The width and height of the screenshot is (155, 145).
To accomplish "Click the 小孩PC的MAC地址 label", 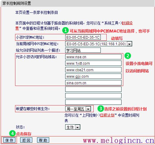I will click(x=30, y=37).
